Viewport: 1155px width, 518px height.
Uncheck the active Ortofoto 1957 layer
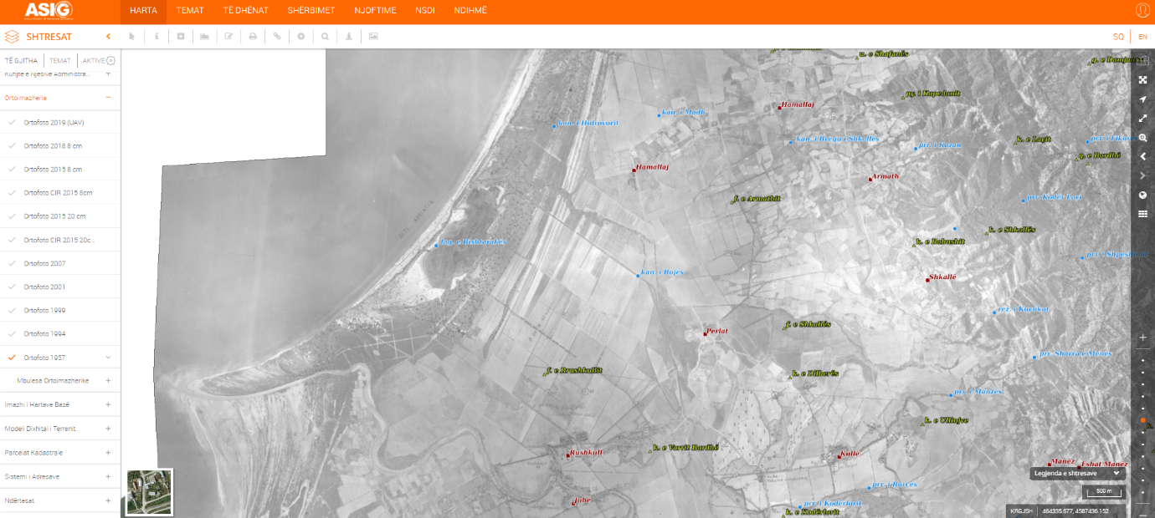(12, 357)
